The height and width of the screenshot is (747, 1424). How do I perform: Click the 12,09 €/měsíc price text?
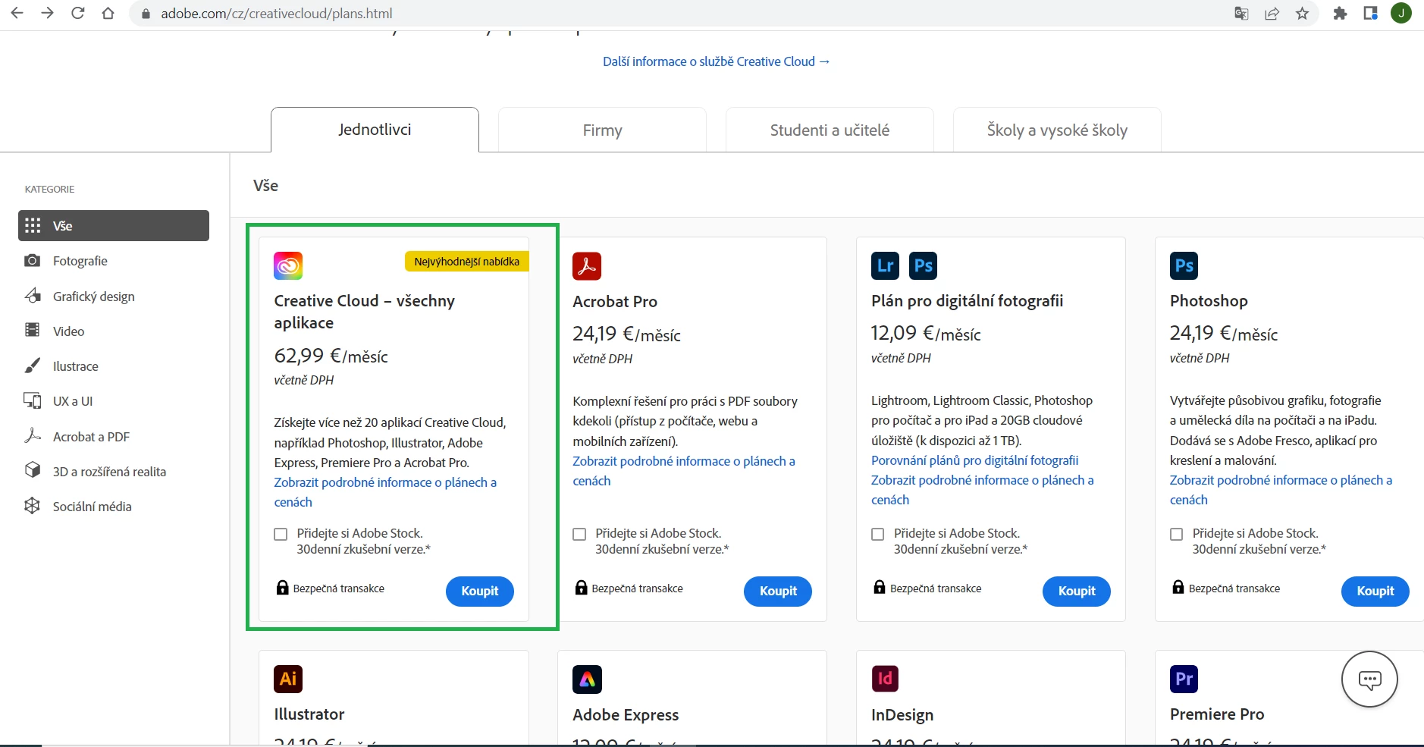pyautogui.click(x=926, y=334)
